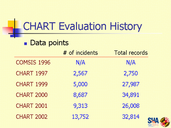Click the CHART 2002 row label
171x128 pixels.
pyautogui.click(x=32, y=117)
